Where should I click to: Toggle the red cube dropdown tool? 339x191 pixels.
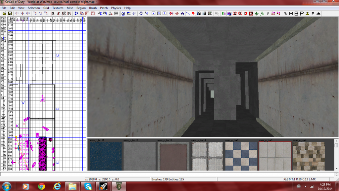point(193,13)
